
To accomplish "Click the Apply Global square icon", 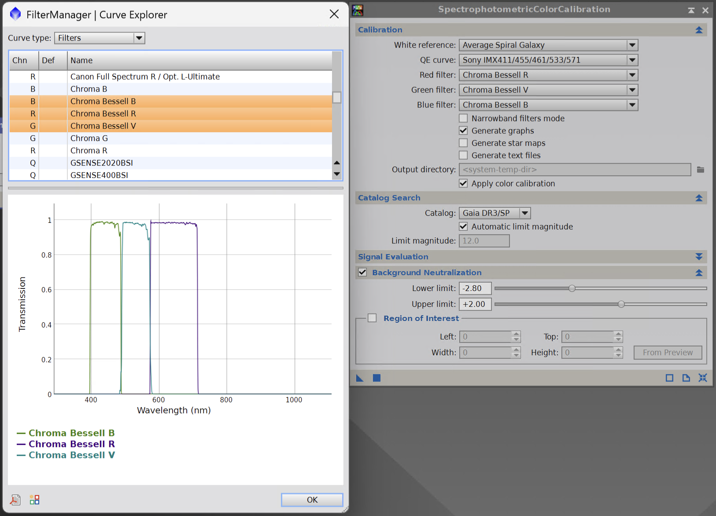I will point(376,378).
